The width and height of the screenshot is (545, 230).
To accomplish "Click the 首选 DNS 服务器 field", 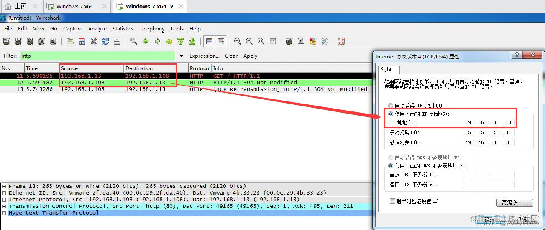I will (x=489, y=174).
